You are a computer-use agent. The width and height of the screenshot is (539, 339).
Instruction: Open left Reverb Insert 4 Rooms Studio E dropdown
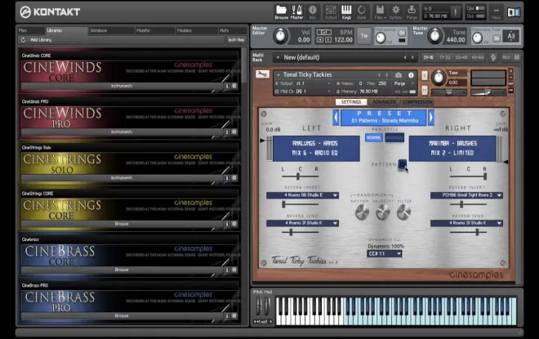tap(302, 195)
